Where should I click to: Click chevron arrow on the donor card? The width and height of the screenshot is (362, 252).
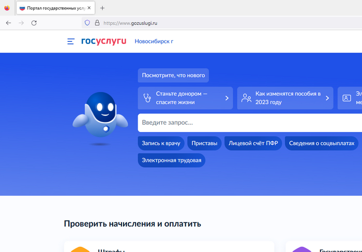coord(227,98)
